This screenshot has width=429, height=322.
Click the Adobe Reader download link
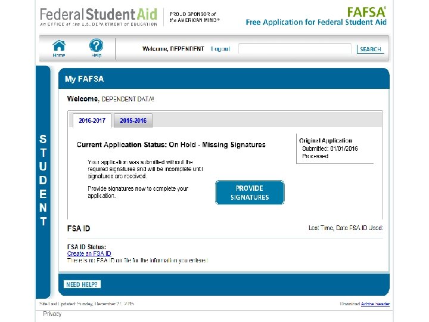[x=375, y=304]
